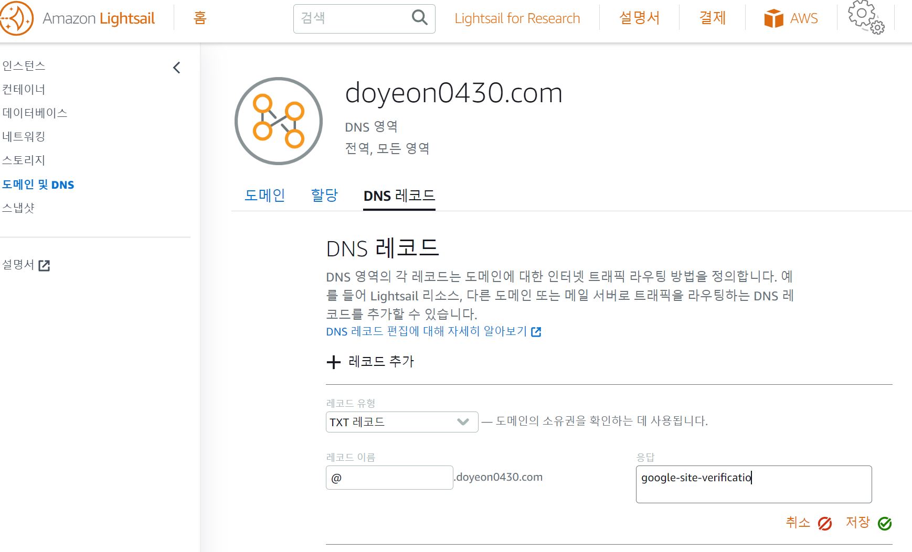912x552 pixels.
Task: Click the .doyeon0430.com domain suffix text
Action: 498,477
